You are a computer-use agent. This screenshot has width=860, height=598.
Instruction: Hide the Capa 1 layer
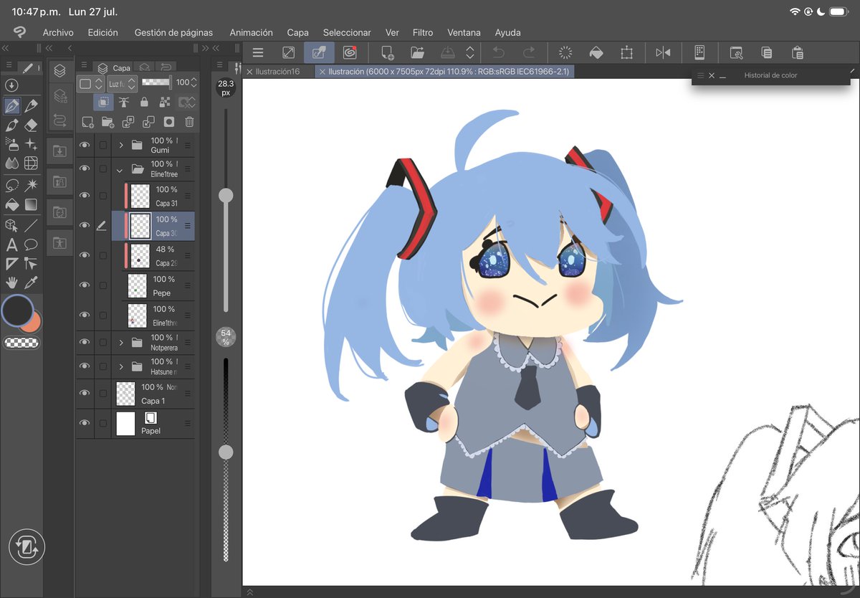click(85, 393)
